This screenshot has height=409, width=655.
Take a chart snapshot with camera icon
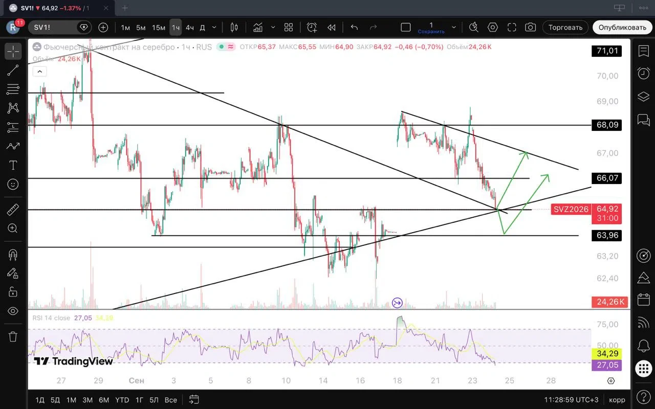point(531,27)
